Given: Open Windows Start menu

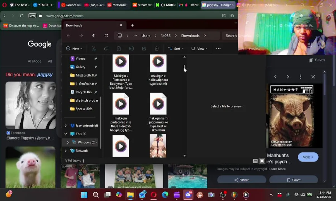Looking at the screenshot, I should pos(84,195).
